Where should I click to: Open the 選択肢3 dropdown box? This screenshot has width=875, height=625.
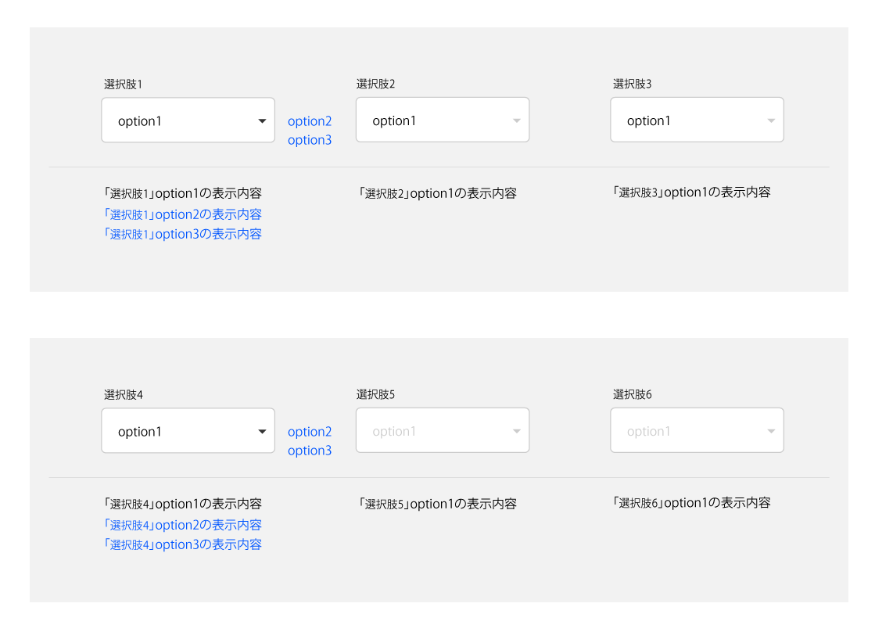(697, 120)
